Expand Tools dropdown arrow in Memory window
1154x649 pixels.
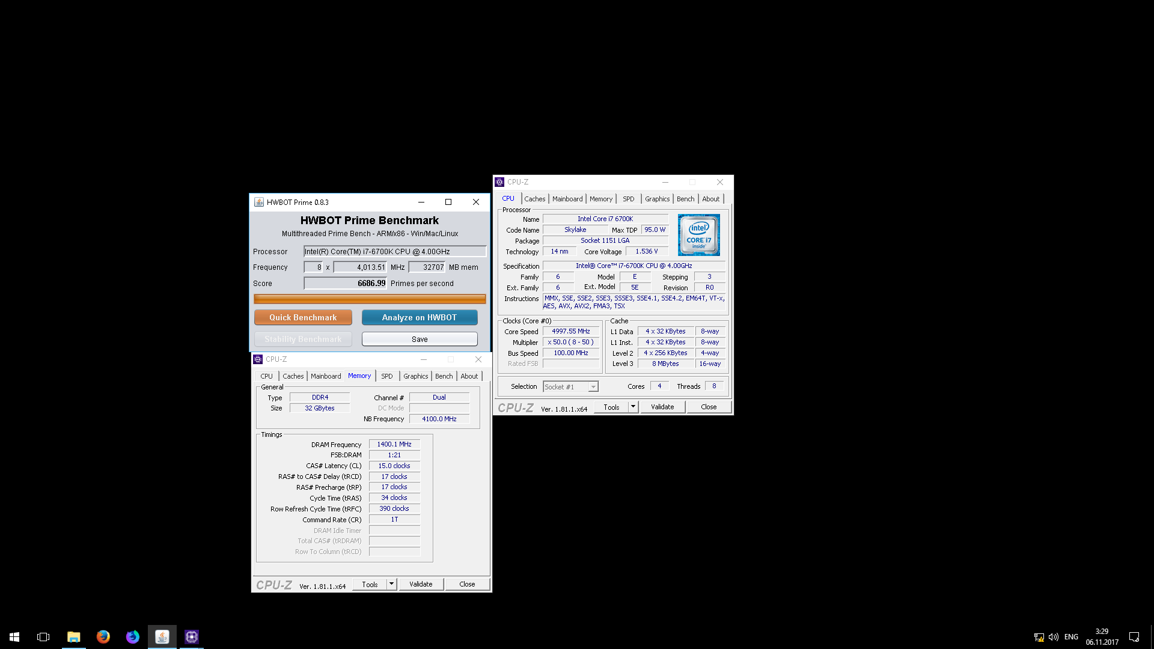coord(391,584)
